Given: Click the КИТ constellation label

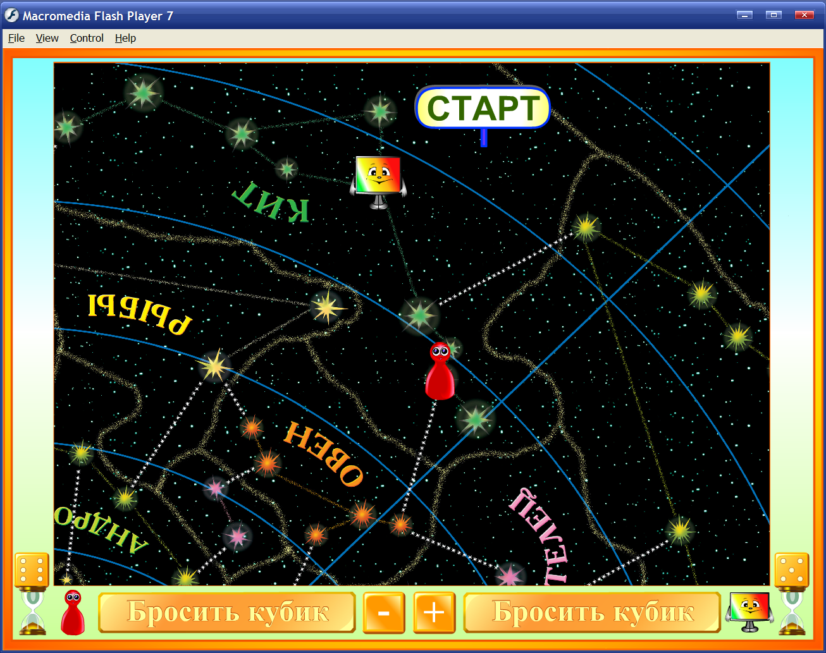Looking at the screenshot, I should (272, 202).
